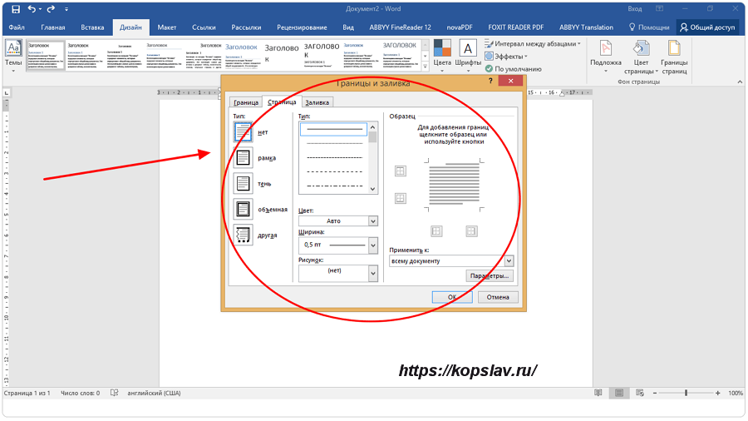Viewport: 748px width, 421px height.
Task: Click Параметры... button
Action: [490, 276]
